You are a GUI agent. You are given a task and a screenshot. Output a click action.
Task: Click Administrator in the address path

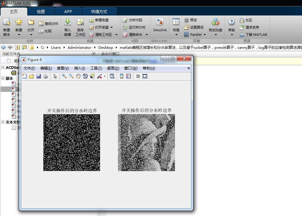tap(79, 48)
